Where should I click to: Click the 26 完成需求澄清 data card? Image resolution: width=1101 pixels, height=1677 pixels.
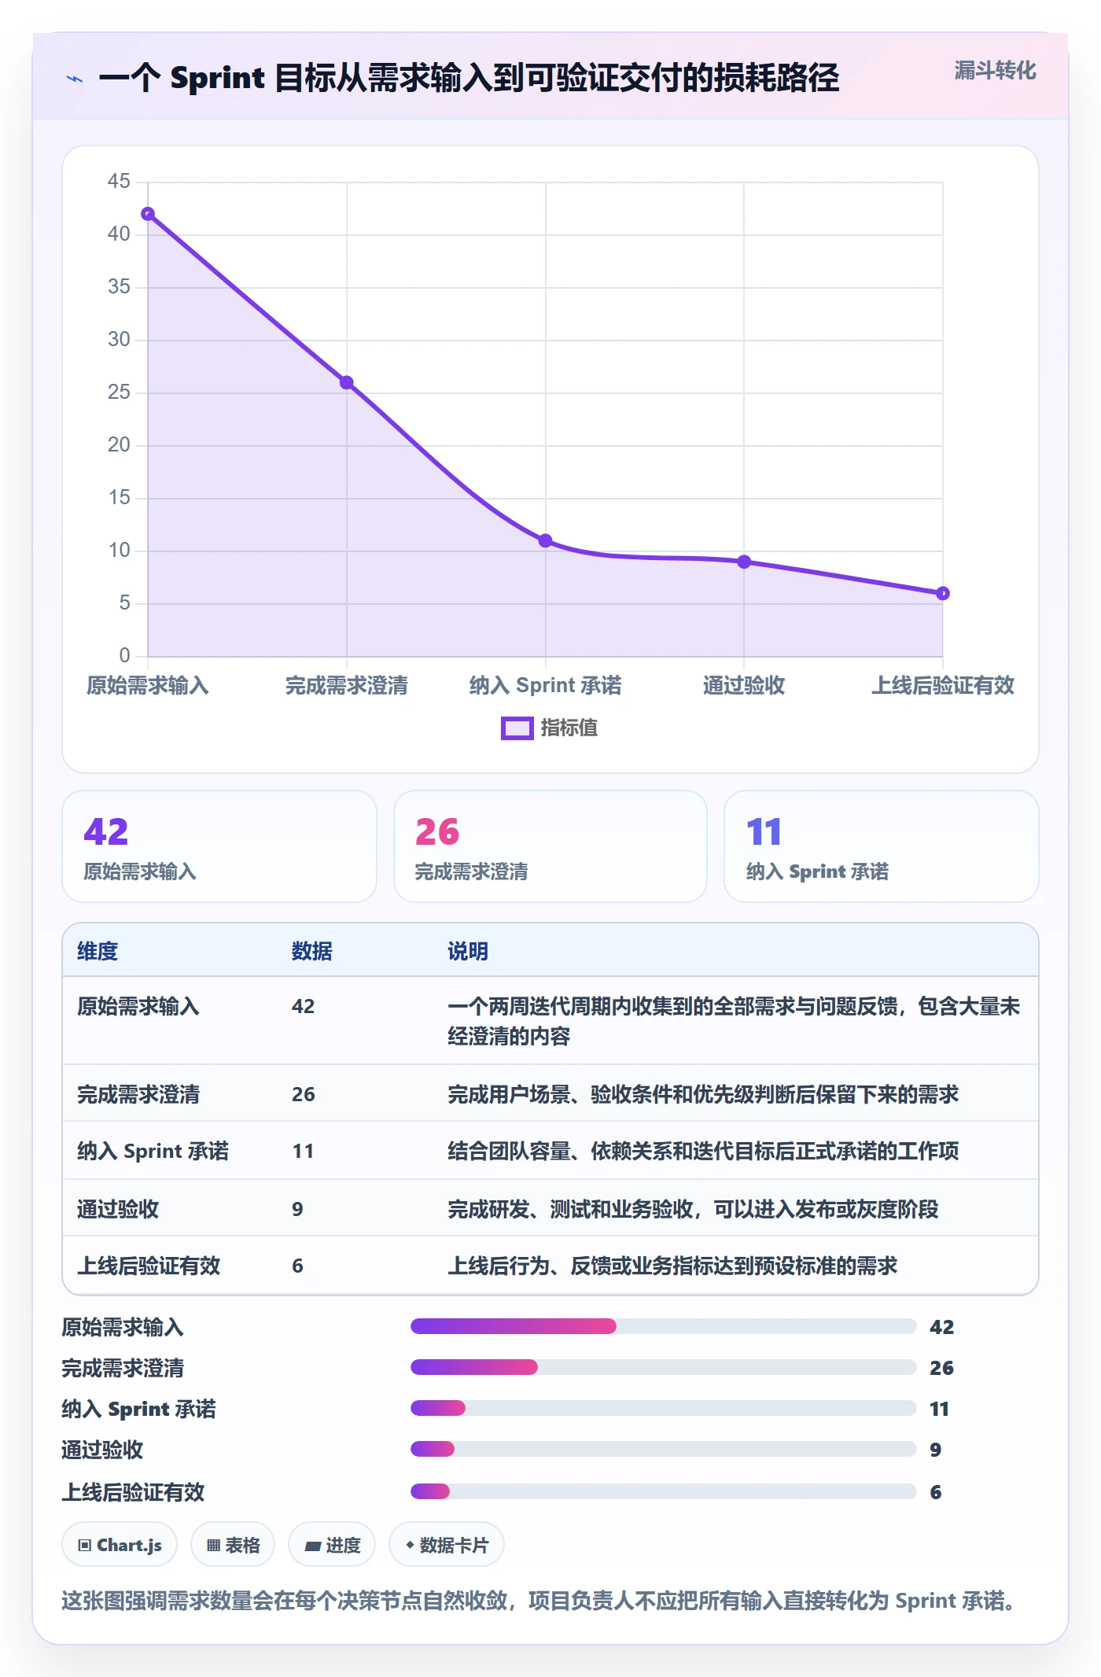(550, 846)
